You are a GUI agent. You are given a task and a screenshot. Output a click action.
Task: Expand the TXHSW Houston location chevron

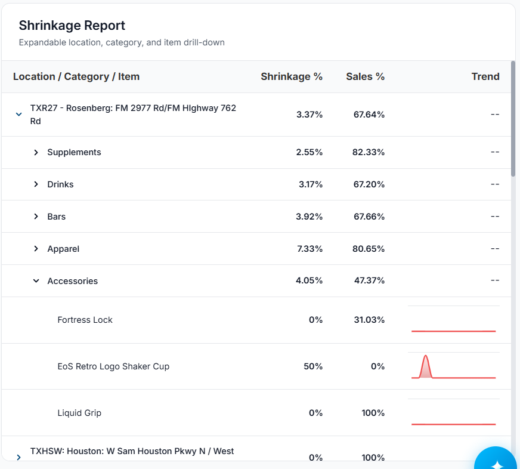click(x=19, y=458)
